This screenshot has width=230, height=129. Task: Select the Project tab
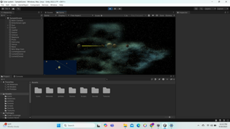[x=5, y=76]
